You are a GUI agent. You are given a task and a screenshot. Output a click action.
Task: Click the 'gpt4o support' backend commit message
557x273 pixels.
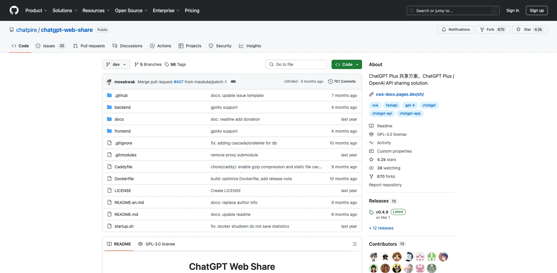pos(224,107)
